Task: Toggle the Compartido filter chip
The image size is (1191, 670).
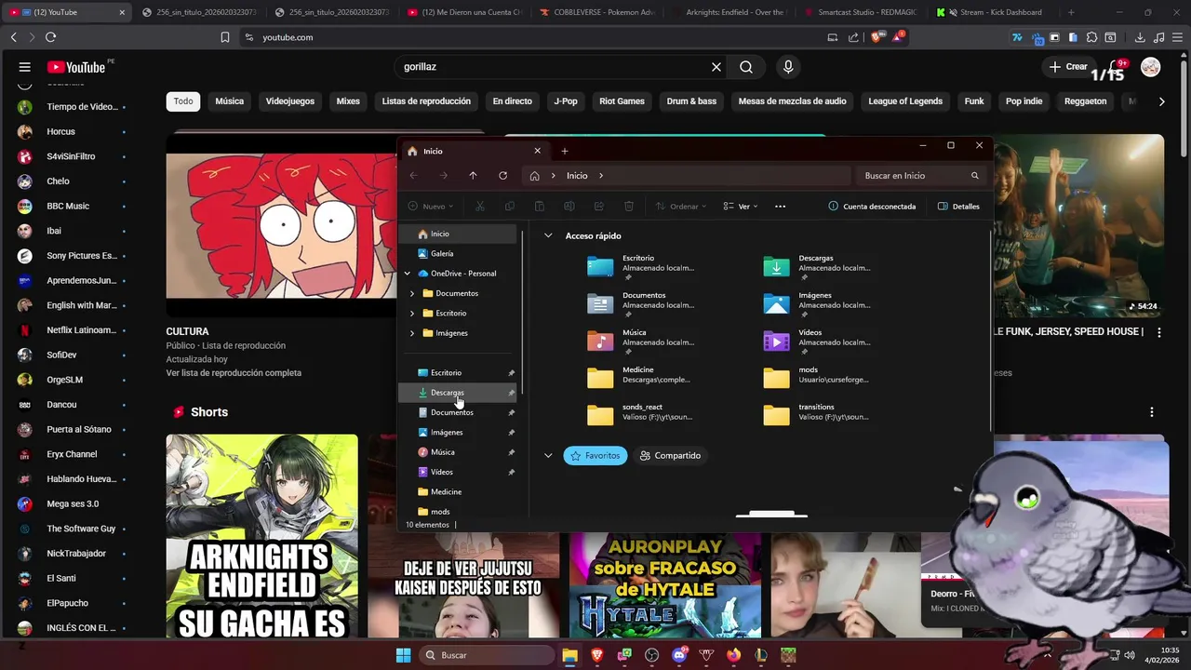Action: [x=670, y=456]
